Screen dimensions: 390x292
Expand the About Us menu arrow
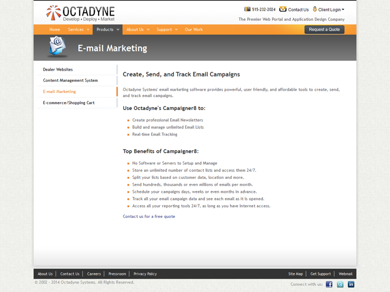pos(148,30)
